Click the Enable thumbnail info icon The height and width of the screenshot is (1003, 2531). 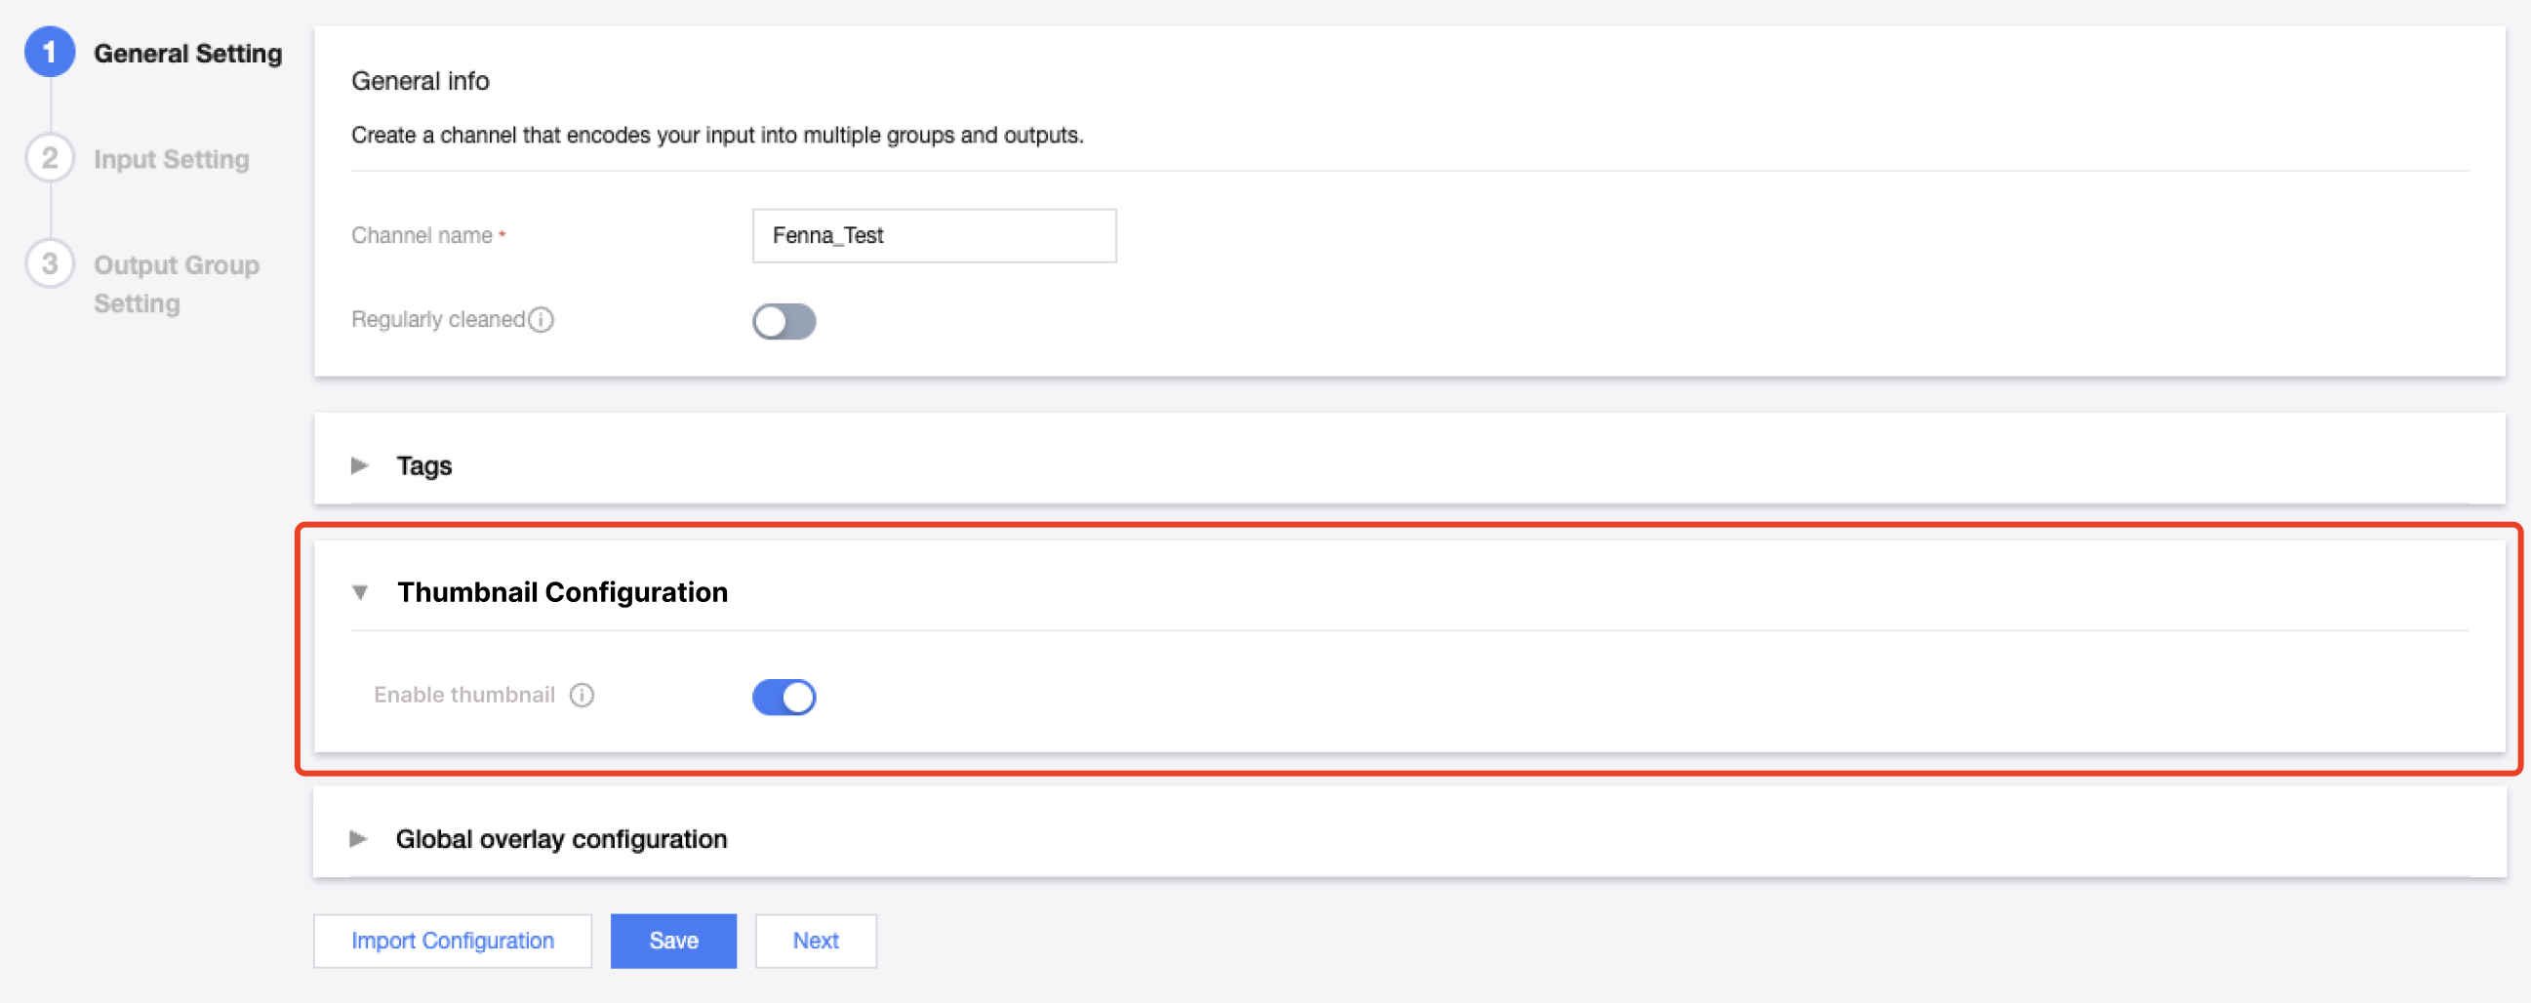click(x=582, y=696)
